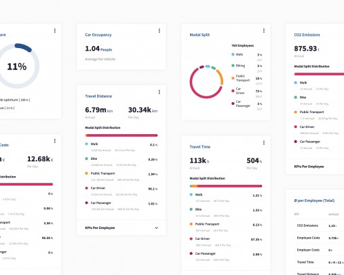Open the Car Occupancy card options menu

(x=159, y=30)
